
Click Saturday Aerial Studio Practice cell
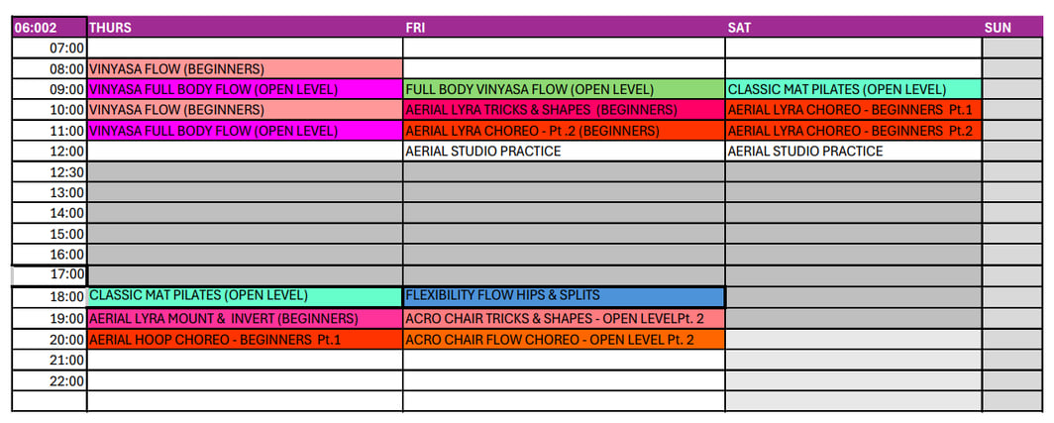pos(854,152)
